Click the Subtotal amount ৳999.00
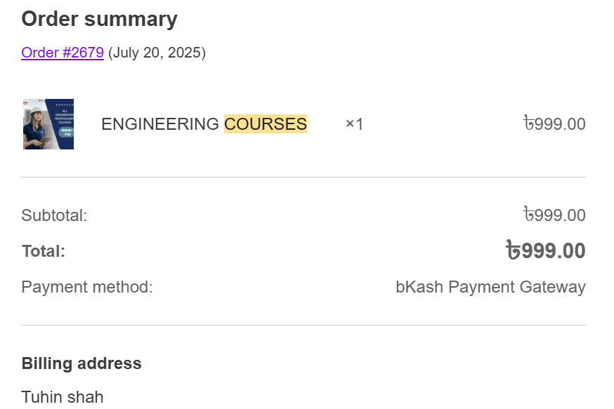 [x=554, y=215]
